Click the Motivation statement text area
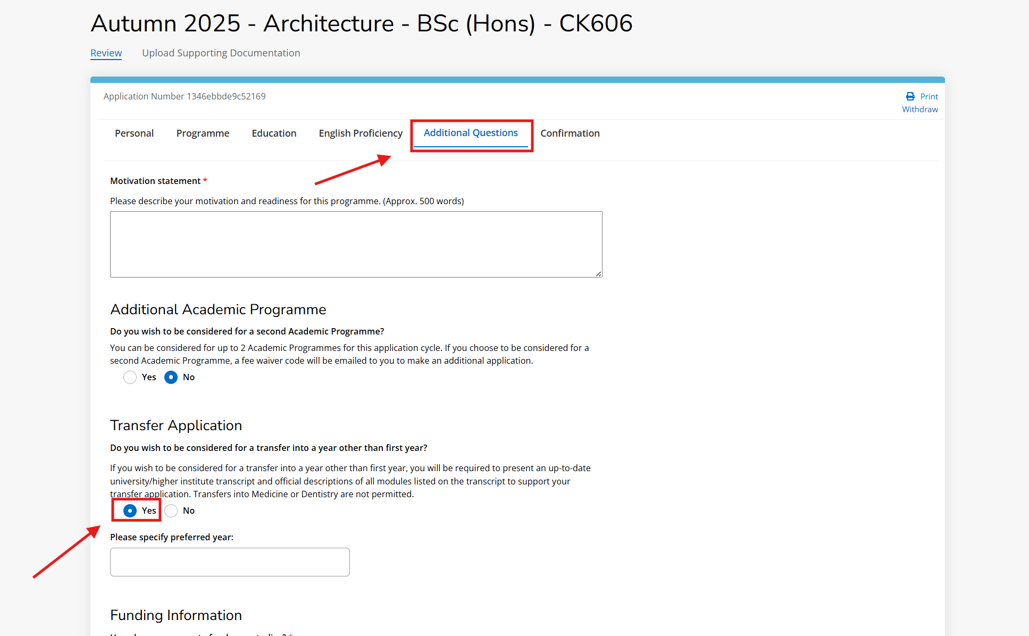This screenshot has width=1029, height=636. (356, 244)
